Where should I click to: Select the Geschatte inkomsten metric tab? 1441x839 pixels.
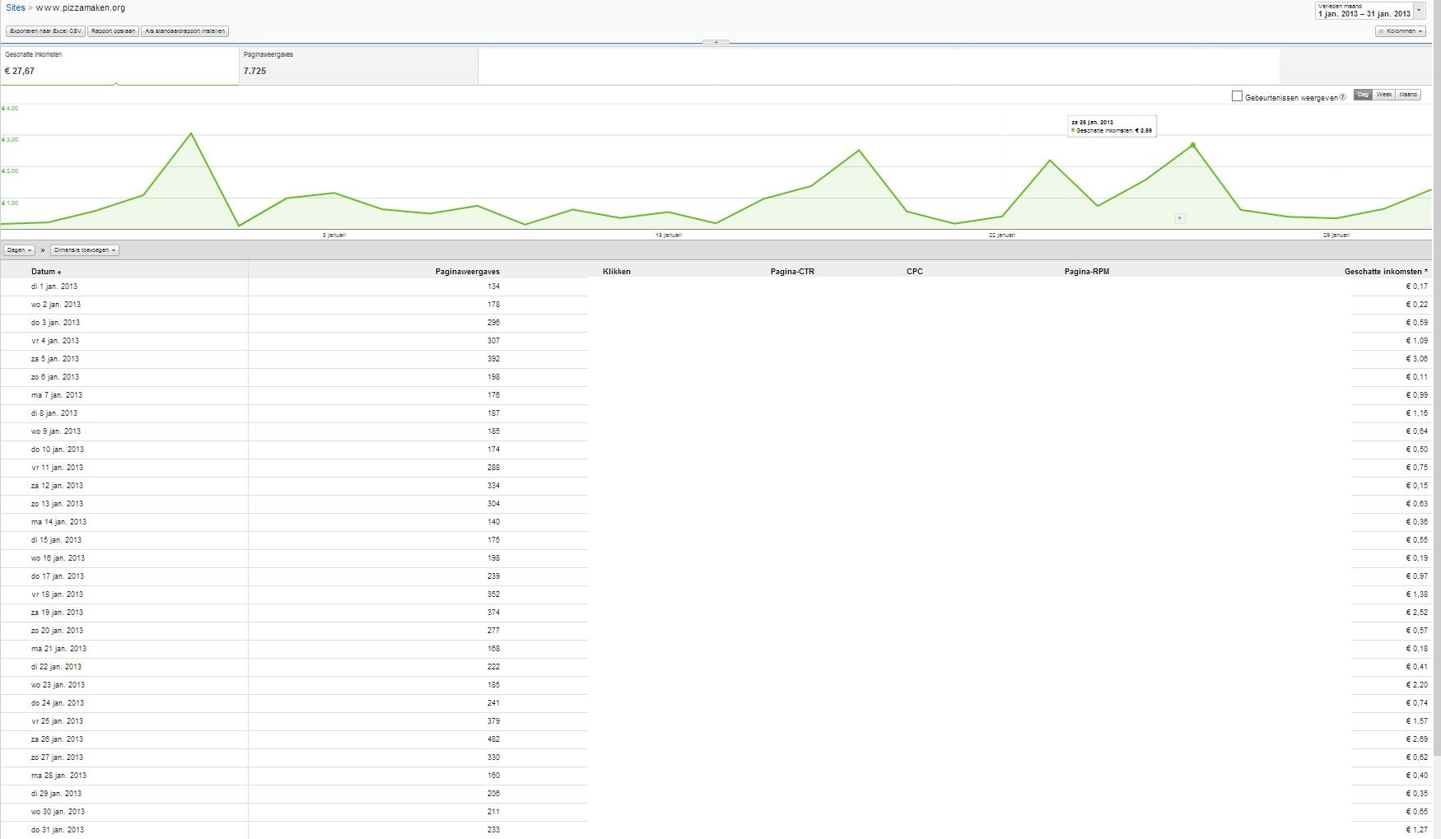tap(119, 65)
